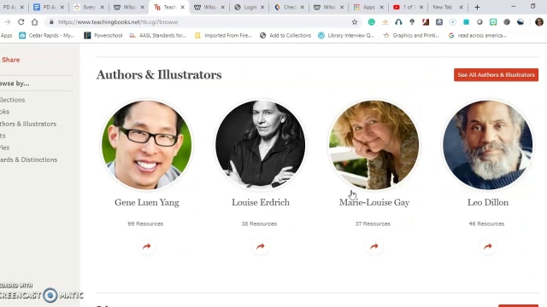Switch to the Apps tab
547x307 pixels.
368,7
